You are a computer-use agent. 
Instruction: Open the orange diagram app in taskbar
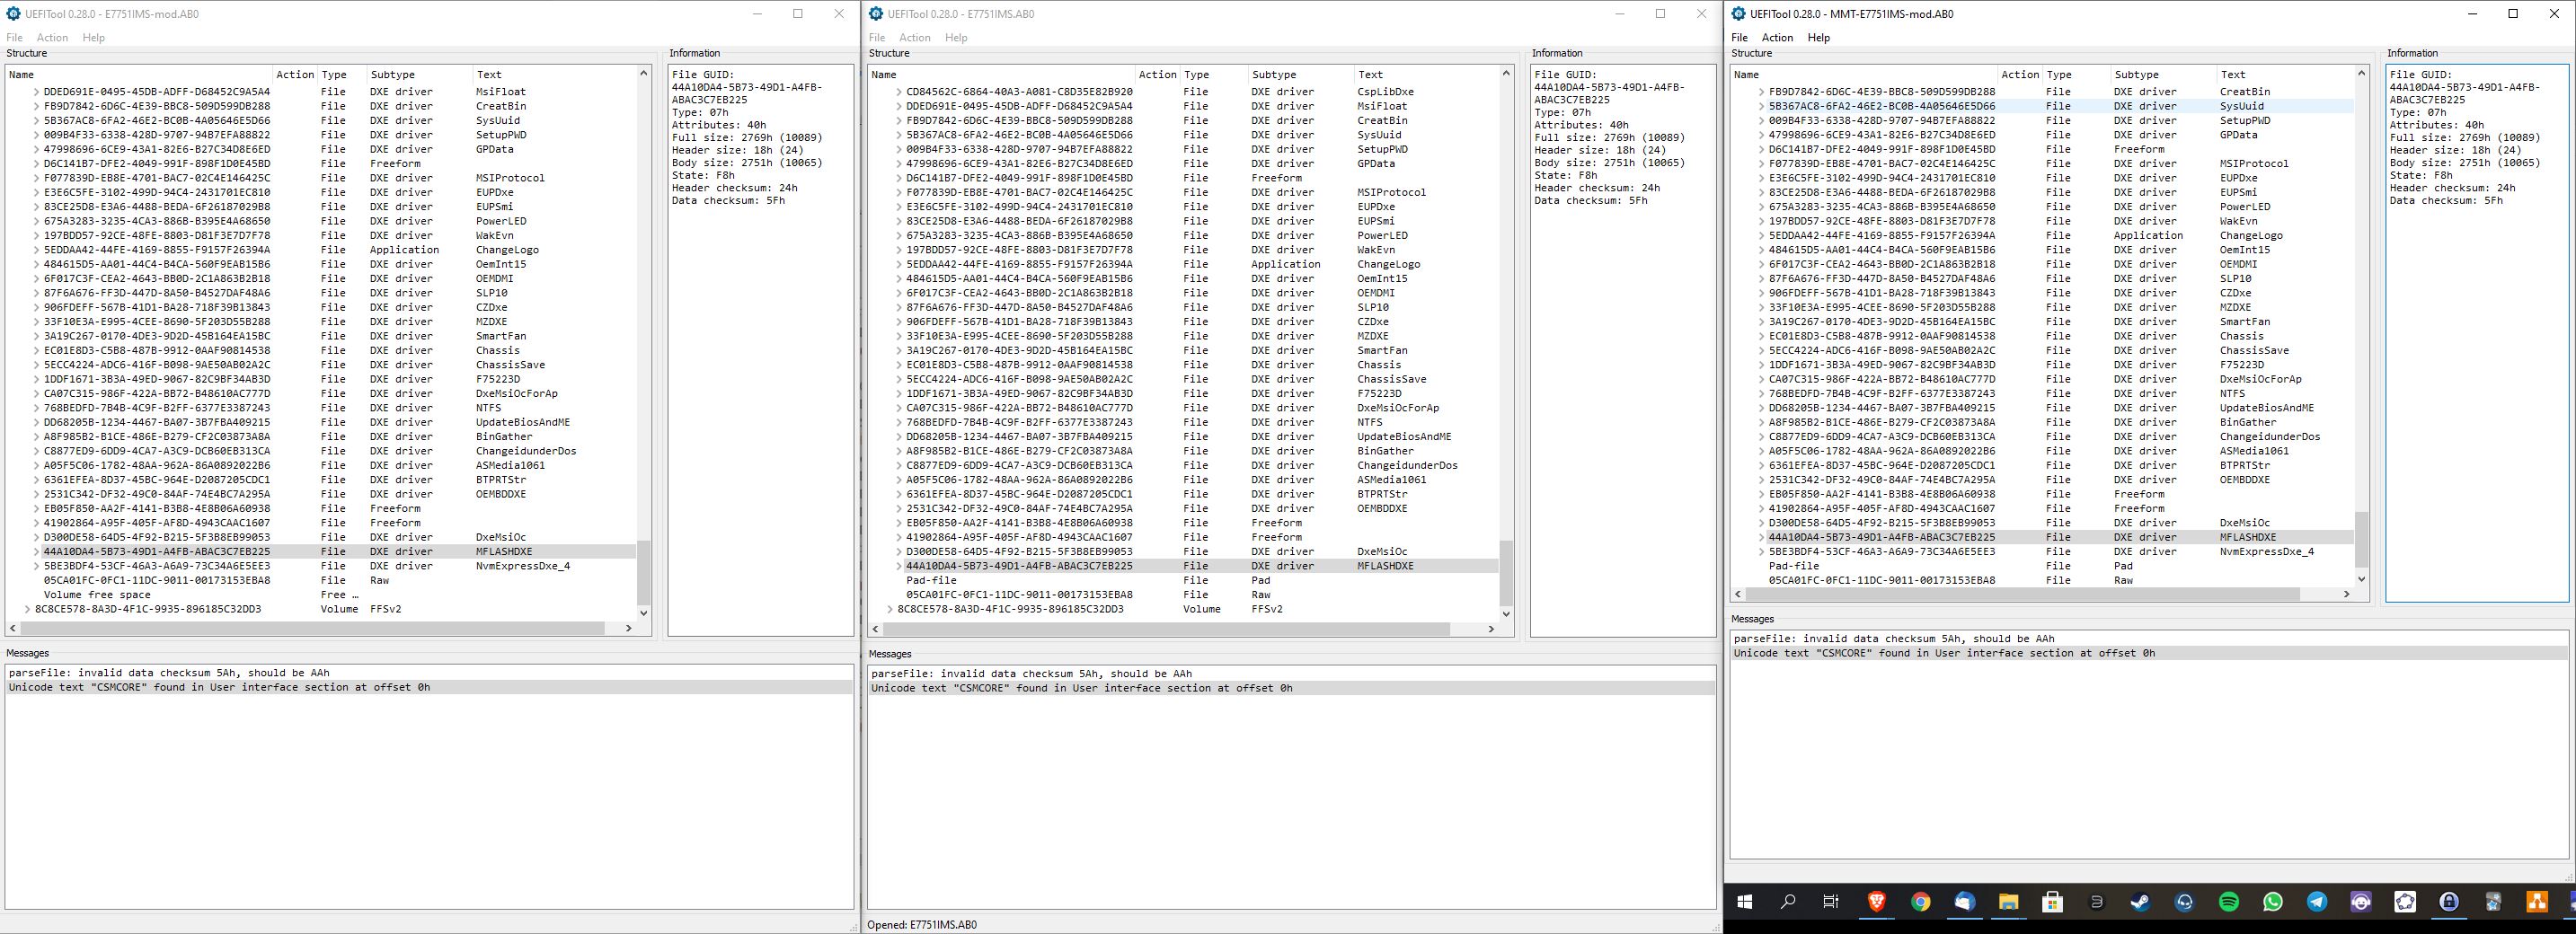2537,902
